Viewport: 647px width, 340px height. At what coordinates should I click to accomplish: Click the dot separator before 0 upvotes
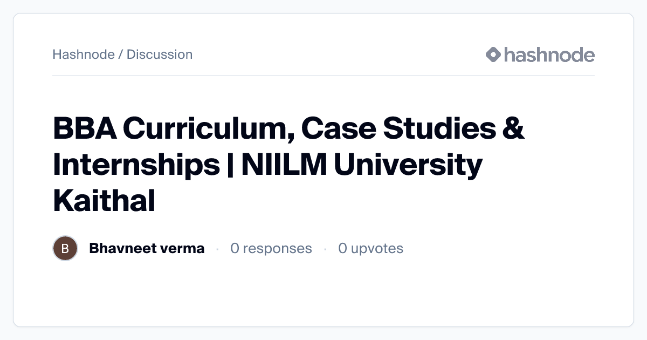point(325,249)
